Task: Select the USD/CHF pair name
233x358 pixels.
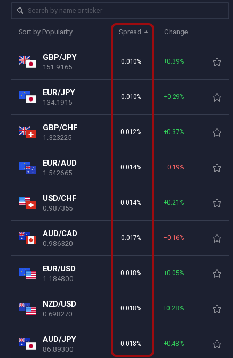Action: point(59,198)
